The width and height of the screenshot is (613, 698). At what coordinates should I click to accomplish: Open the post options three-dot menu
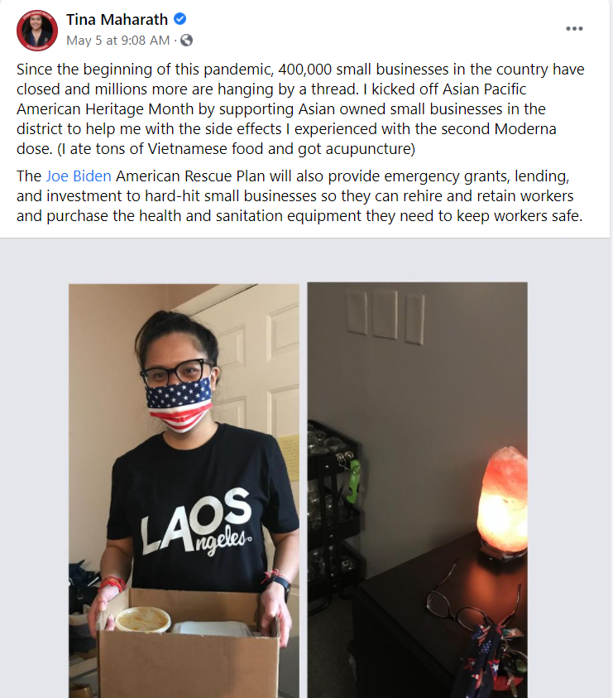pyautogui.click(x=574, y=28)
